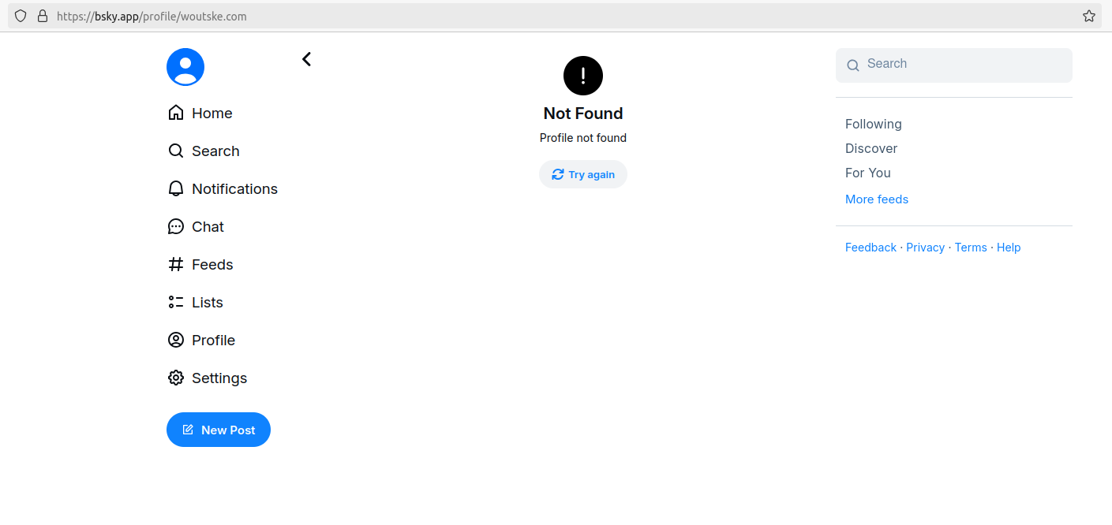
Task: Click the blue user avatar icon
Action: click(185, 67)
